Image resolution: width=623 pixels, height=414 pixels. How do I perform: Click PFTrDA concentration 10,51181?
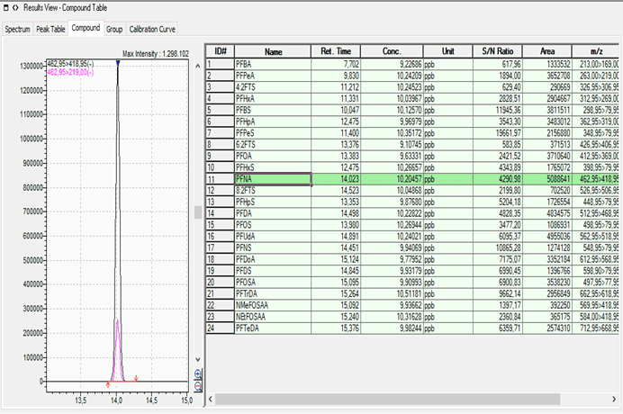[x=409, y=294]
